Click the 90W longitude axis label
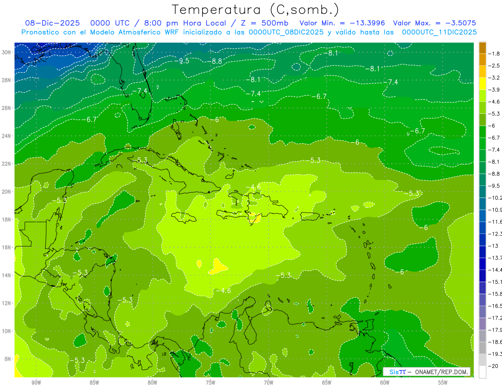The height and width of the screenshot is (388, 502). pyautogui.click(x=36, y=383)
